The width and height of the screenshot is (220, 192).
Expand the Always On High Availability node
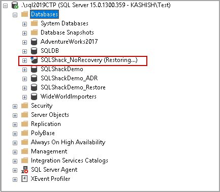click(x=15, y=143)
